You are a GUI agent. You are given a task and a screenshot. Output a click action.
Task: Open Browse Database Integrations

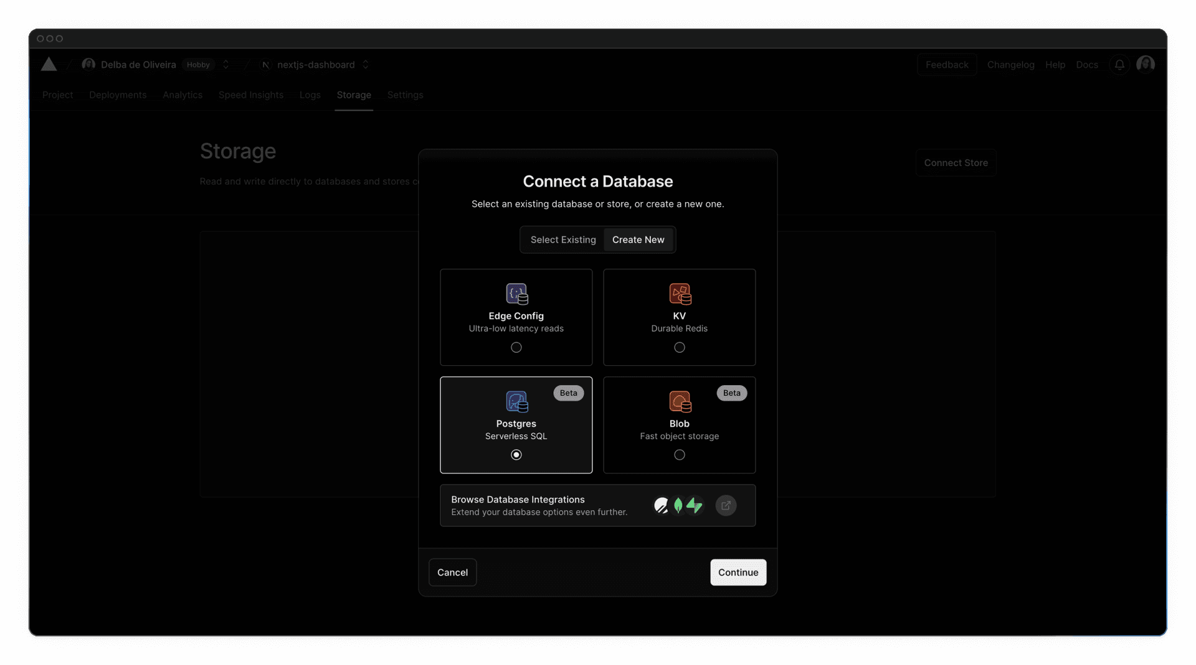click(597, 505)
